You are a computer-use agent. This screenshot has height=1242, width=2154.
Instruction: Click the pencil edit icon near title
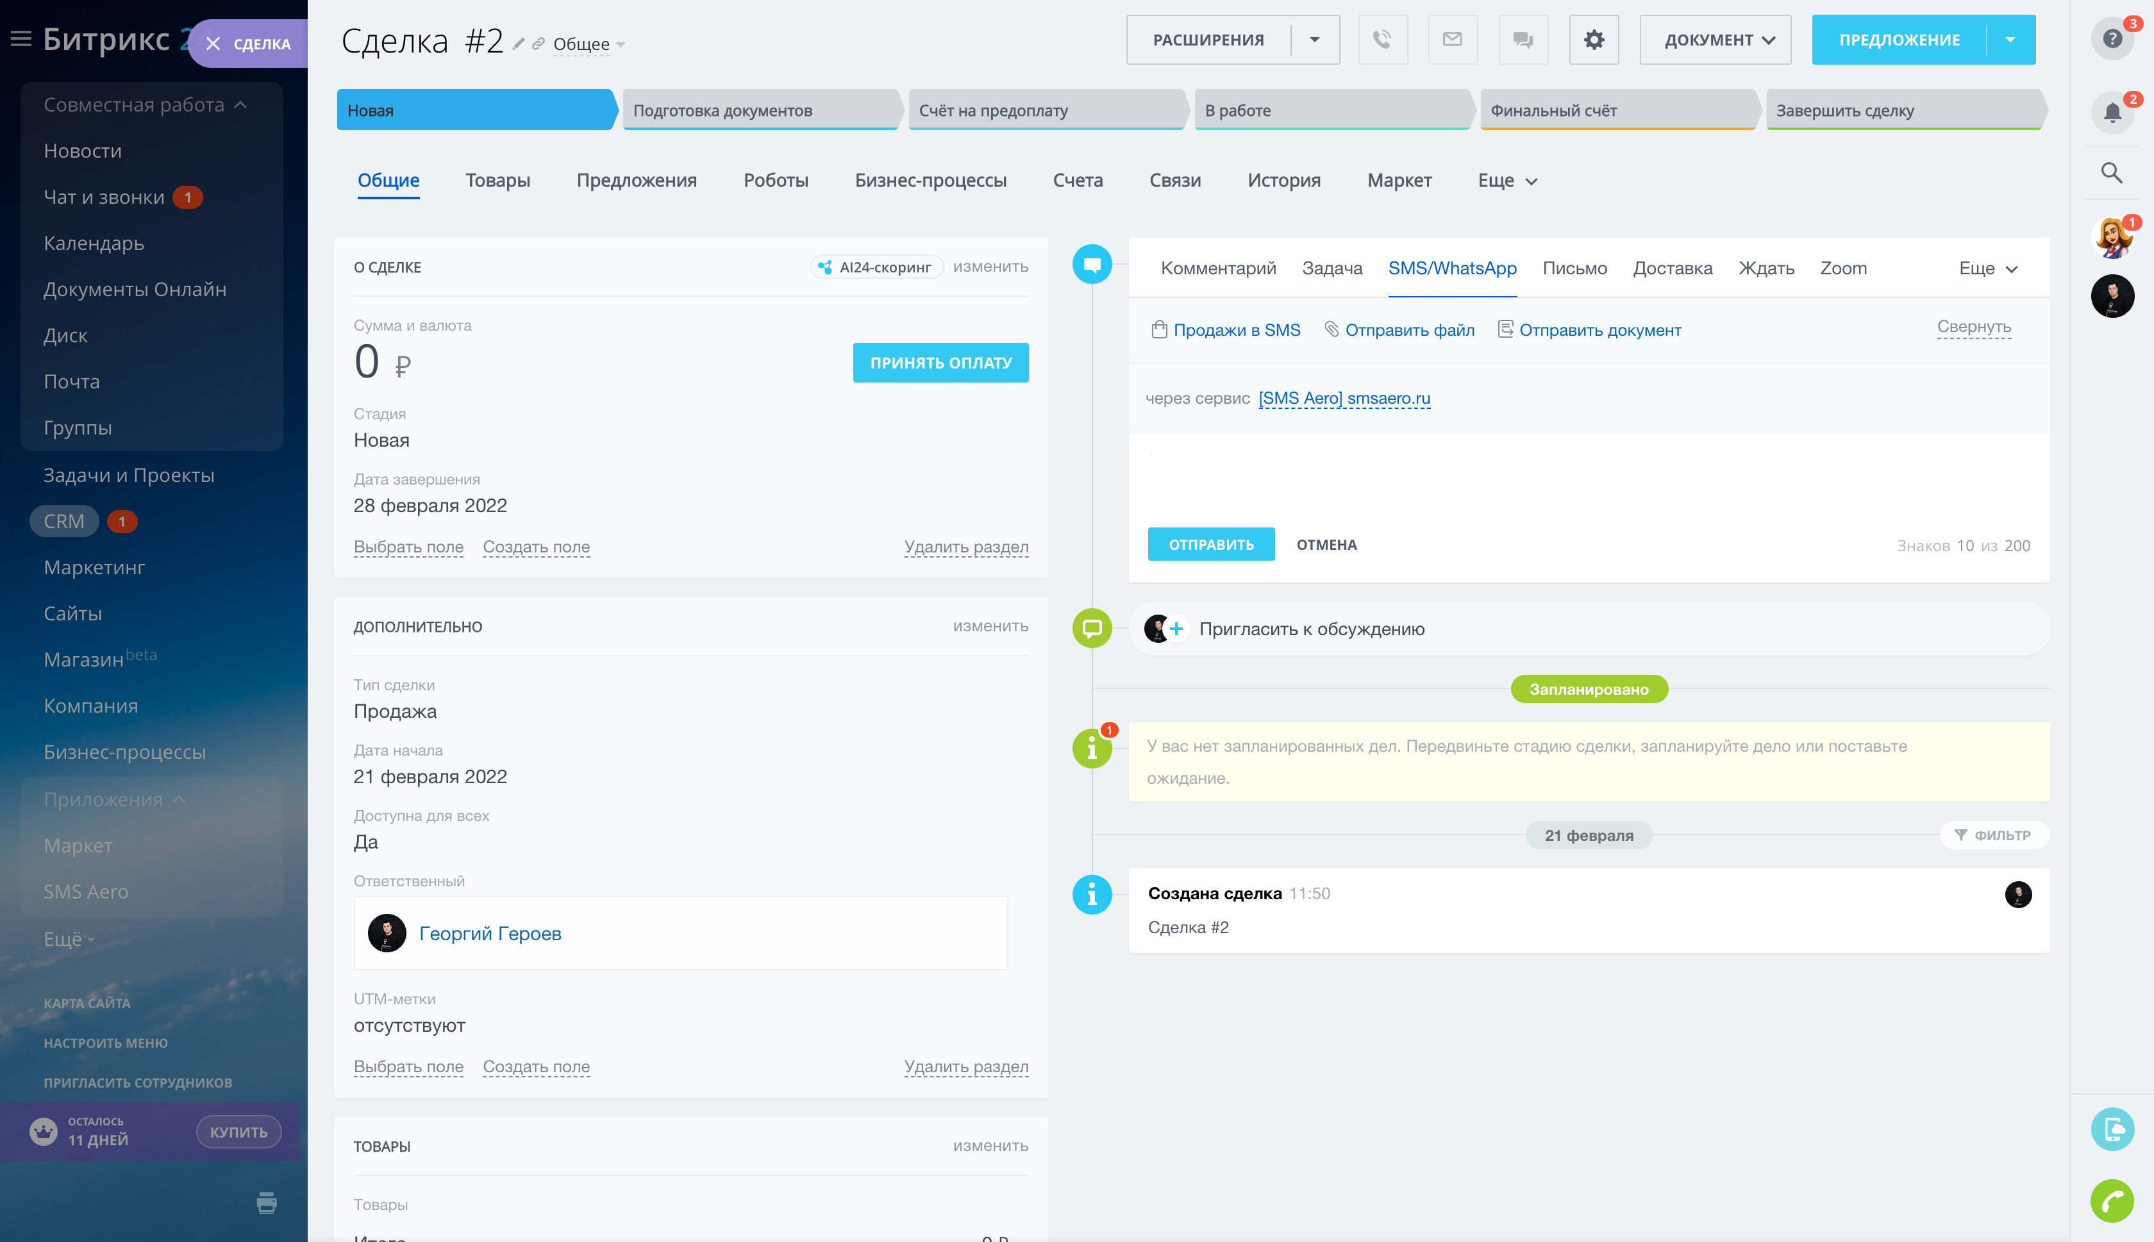coord(518,44)
